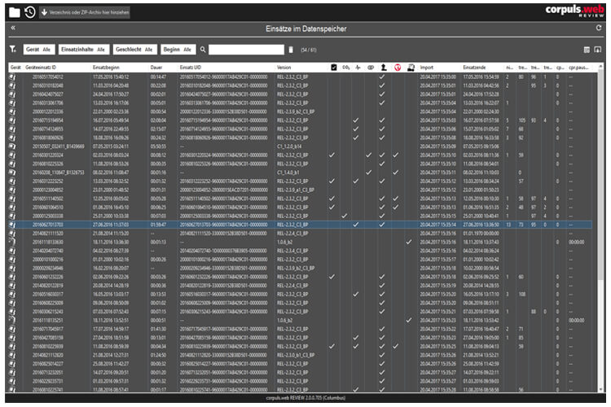This screenshot has height=407, width=611.
Task: Sort by the ECG waveform column icon
Action: point(358,68)
